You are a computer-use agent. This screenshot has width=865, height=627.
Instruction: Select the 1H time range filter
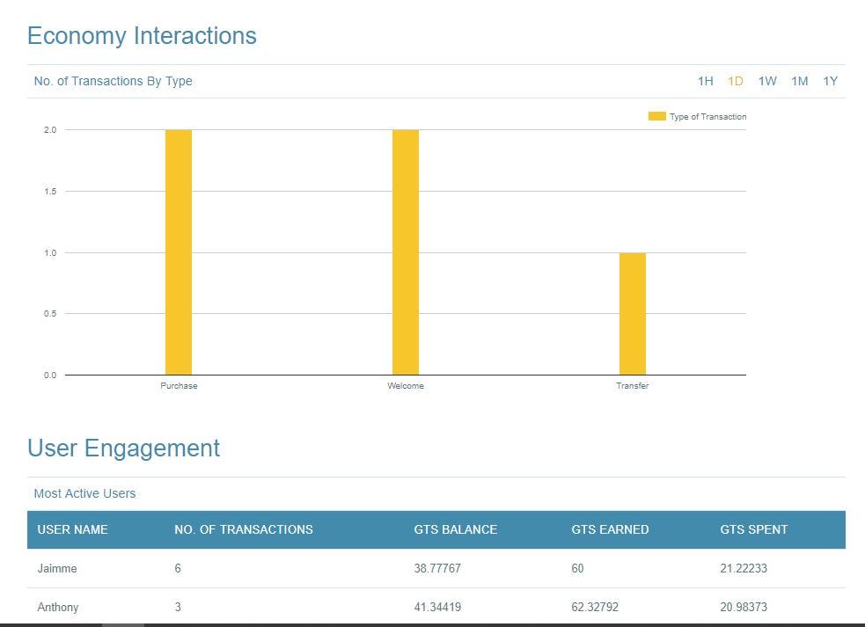click(x=705, y=81)
